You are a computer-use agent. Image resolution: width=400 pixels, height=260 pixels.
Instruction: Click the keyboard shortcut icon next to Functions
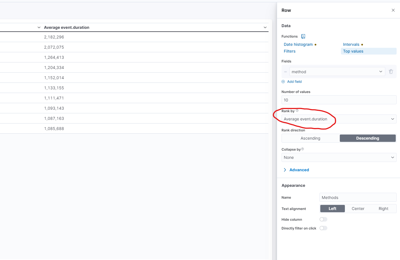pyautogui.click(x=303, y=36)
